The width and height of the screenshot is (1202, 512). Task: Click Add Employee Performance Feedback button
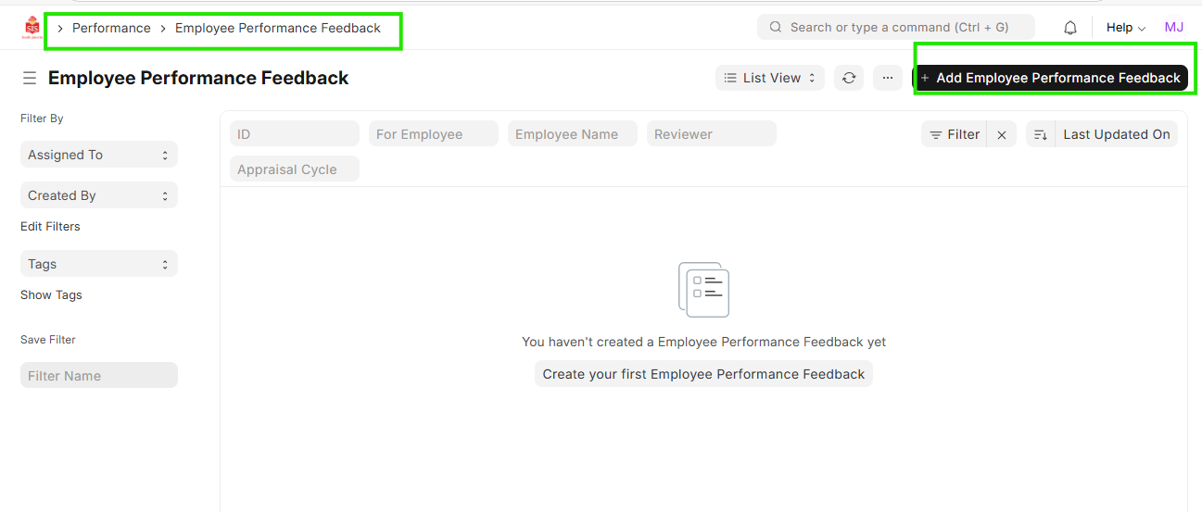click(x=1051, y=79)
